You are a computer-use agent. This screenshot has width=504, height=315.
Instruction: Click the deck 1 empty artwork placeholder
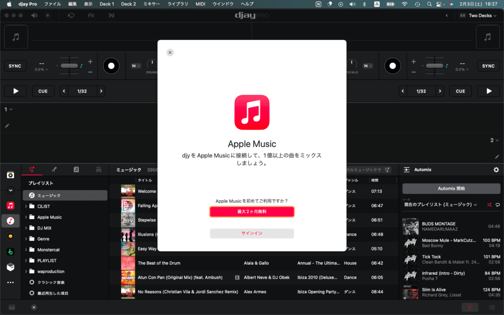(16, 37)
